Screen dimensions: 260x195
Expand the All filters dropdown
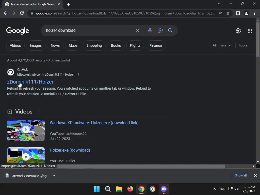221,45
